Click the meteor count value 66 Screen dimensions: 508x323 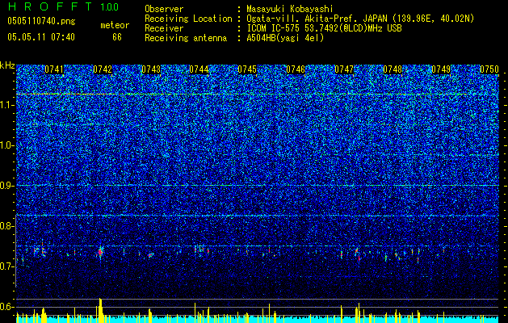(117, 37)
